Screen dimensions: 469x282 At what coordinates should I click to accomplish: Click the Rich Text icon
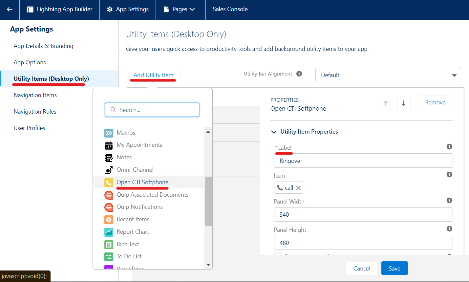pos(109,245)
